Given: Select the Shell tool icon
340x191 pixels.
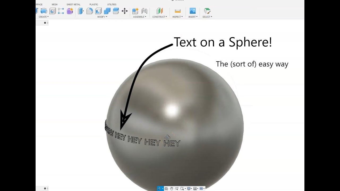Looking at the screenshot, I should pos(99,11).
